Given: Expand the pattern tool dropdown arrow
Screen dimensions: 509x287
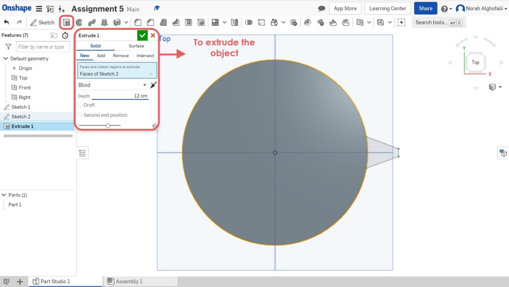Looking at the screenshot, I should pos(225,22).
